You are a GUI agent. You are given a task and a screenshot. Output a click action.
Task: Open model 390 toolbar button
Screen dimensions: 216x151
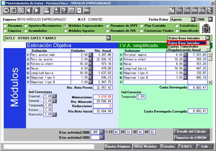point(194,10)
